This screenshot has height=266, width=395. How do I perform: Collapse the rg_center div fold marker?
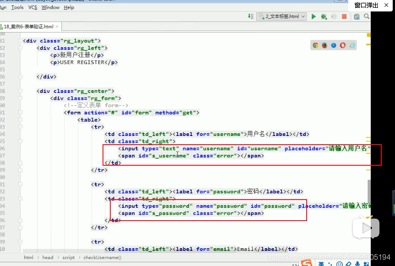pyautogui.click(x=20, y=91)
